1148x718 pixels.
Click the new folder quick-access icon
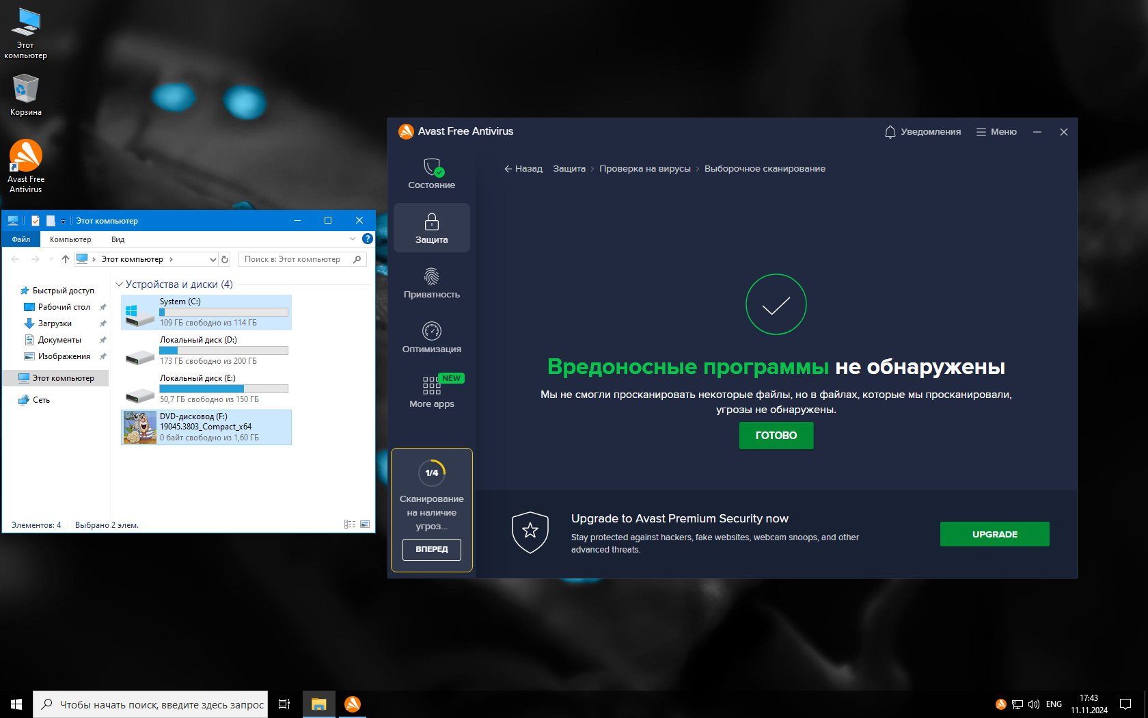(51, 221)
